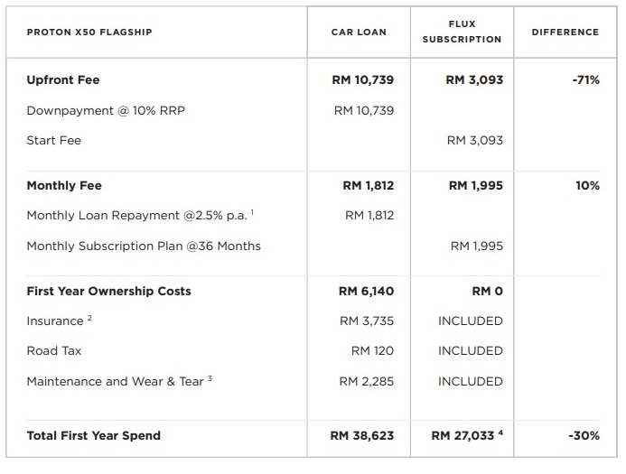This screenshot has height=474, width=626.
Task: Select the RM 38,623 car loan total
Action: tap(362, 435)
